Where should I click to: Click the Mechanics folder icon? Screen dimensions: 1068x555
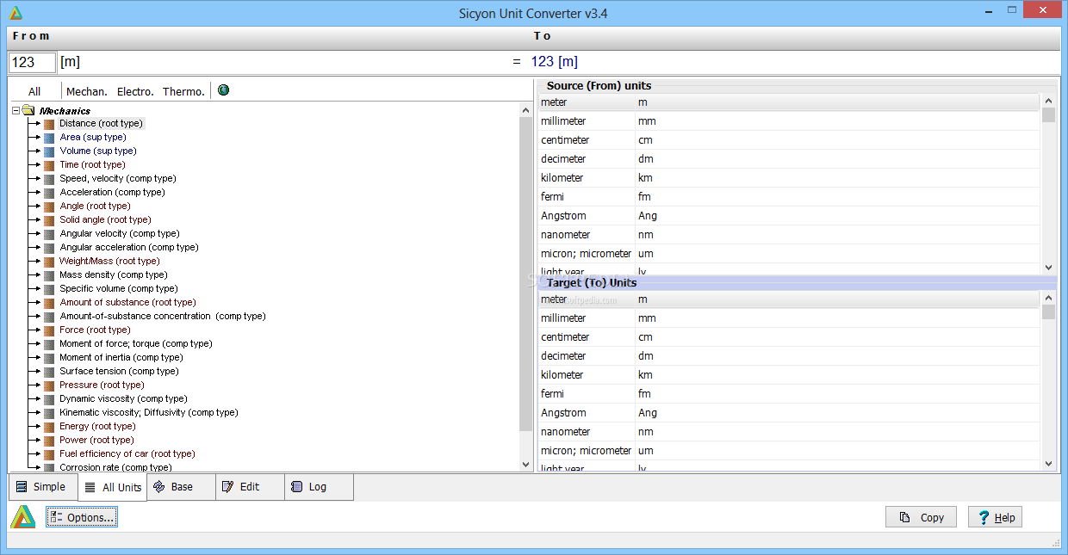tap(28, 110)
